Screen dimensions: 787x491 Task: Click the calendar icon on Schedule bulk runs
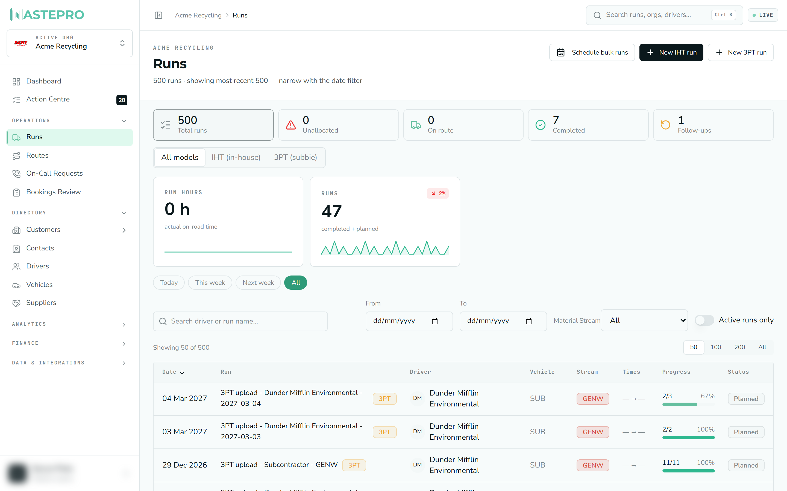561,53
